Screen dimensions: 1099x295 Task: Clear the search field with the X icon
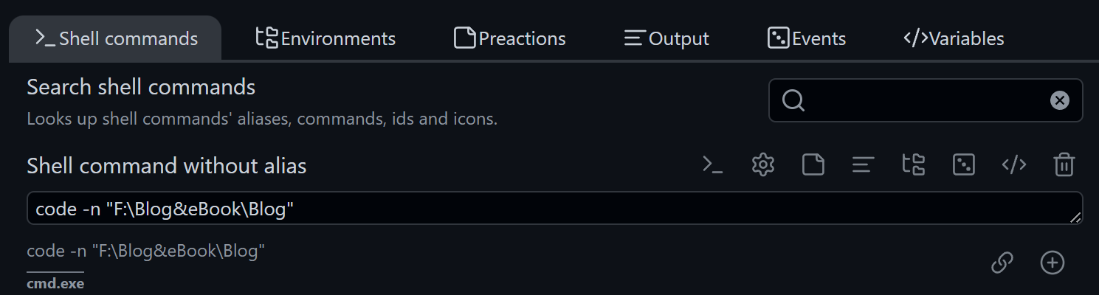1060,100
